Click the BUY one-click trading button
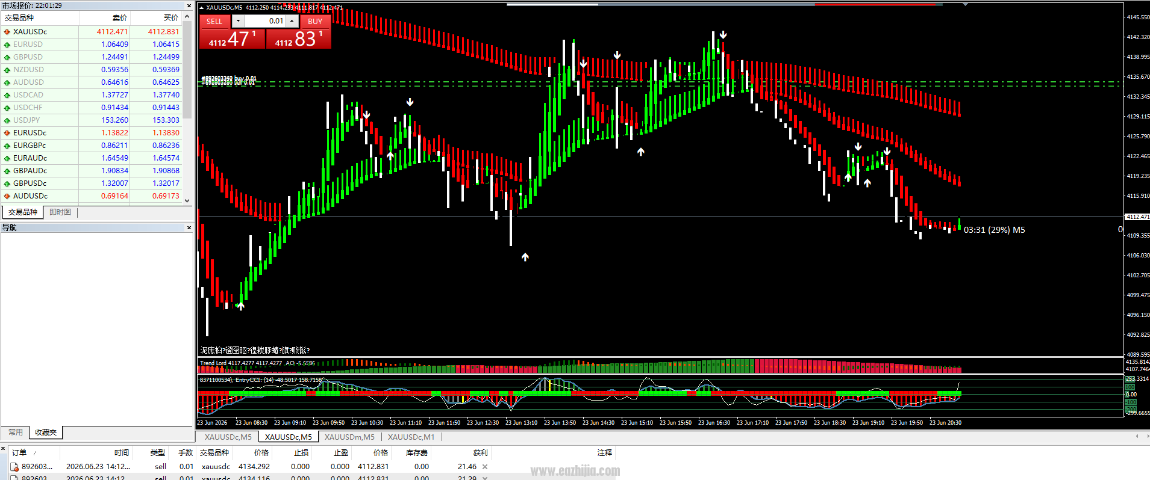 pyautogui.click(x=315, y=21)
